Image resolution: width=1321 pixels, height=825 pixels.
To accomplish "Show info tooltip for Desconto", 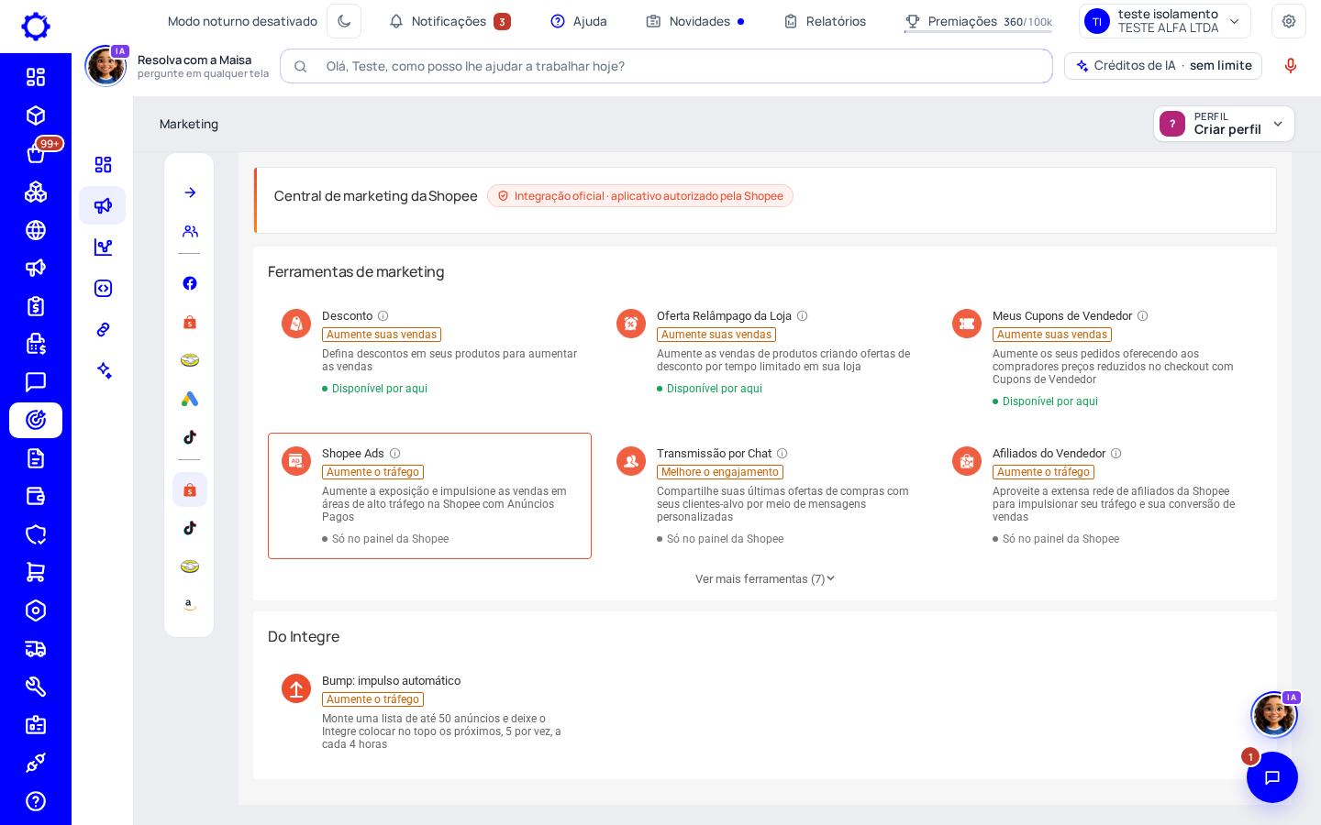I will pyautogui.click(x=383, y=316).
